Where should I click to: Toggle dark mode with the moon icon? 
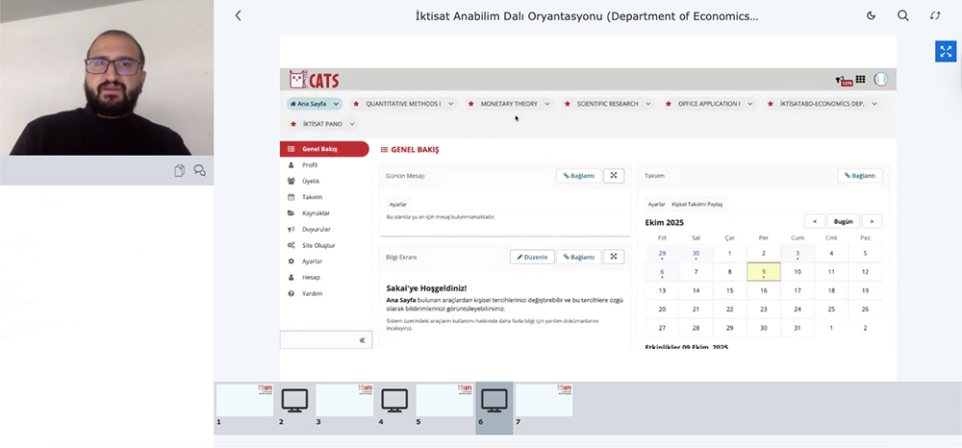[872, 15]
